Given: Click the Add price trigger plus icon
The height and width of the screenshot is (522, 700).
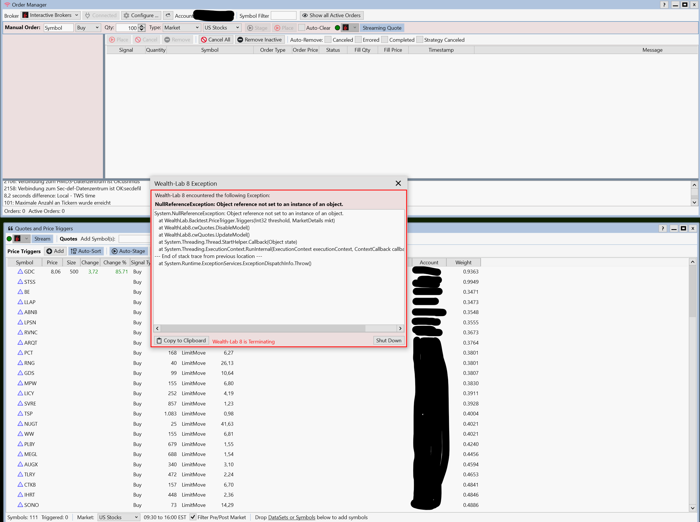Looking at the screenshot, I should (49, 251).
